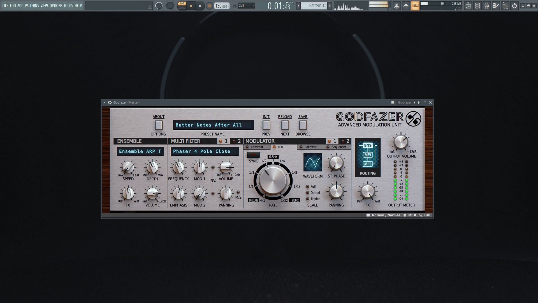
Task: Click the master pitch knob in top toolbar
Action: (x=170, y=6)
